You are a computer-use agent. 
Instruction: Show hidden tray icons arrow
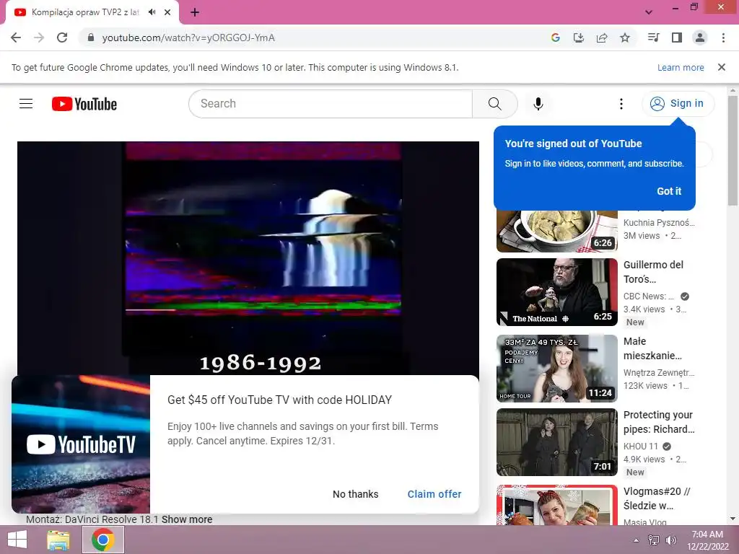tap(636, 540)
